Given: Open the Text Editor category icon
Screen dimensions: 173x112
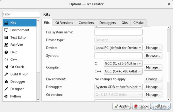Looking at the screenshot, I should pyautogui.click(x=6, y=37).
